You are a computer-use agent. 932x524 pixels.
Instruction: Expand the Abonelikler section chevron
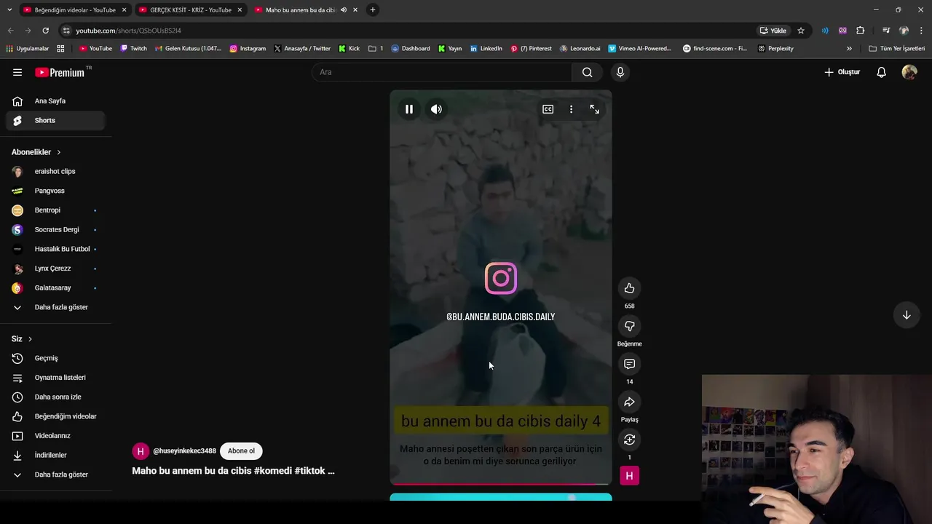coord(58,152)
